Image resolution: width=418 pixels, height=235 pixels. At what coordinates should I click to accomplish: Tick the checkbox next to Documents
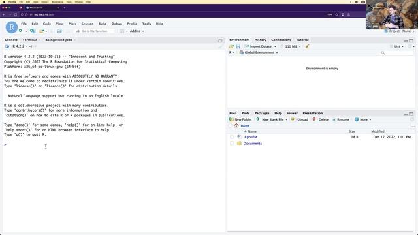click(x=232, y=144)
